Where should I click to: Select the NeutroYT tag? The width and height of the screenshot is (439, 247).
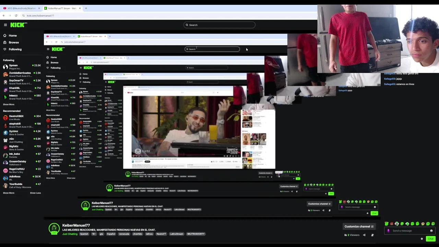point(161,234)
